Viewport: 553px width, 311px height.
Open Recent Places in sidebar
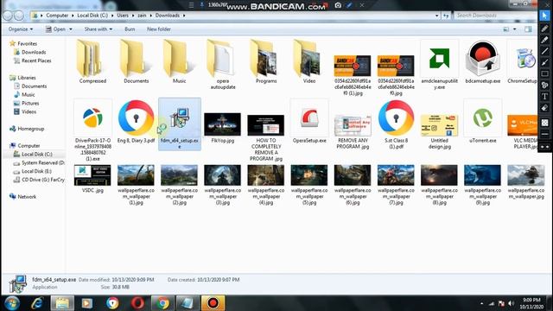36,60
